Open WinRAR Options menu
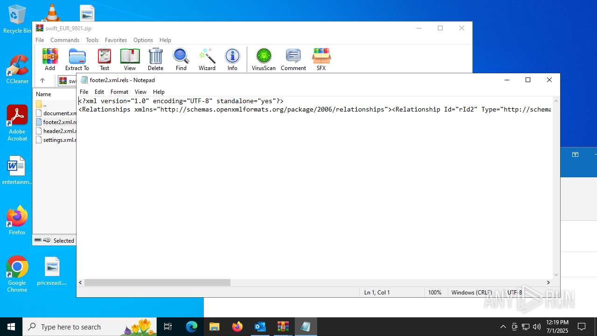Viewport: 597px width, 336px height. (x=143, y=40)
